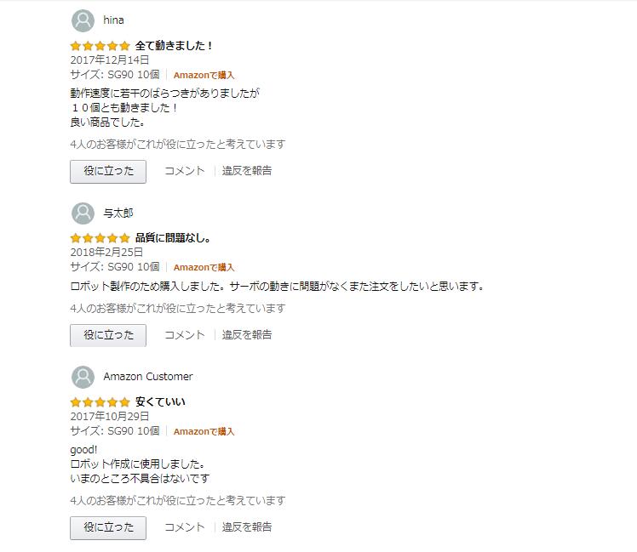Mark hina's review as 役に立った
The height and width of the screenshot is (552, 637).
[108, 171]
